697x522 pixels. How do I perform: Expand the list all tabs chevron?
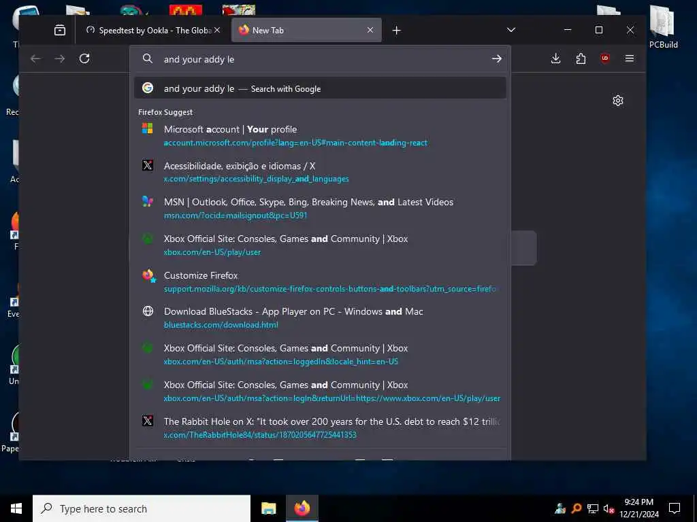(x=511, y=30)
